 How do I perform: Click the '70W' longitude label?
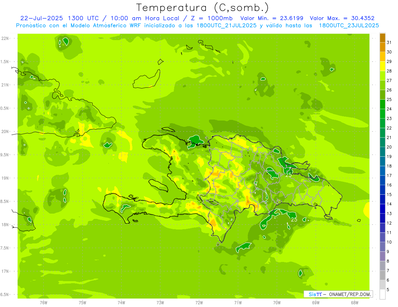point(277,303)
